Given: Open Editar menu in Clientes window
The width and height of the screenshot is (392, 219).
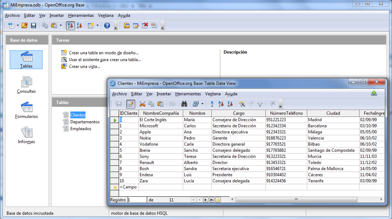Looking at the screenshot, I should click(x=136, y=94).
